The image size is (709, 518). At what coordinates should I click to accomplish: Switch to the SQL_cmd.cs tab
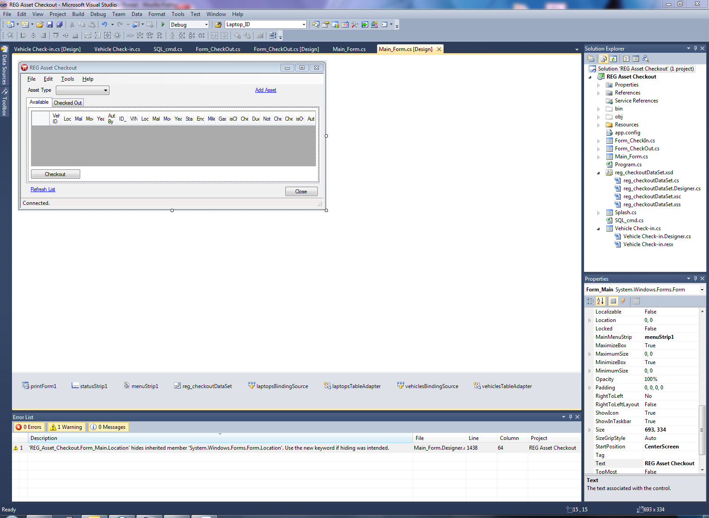point(168,49)
